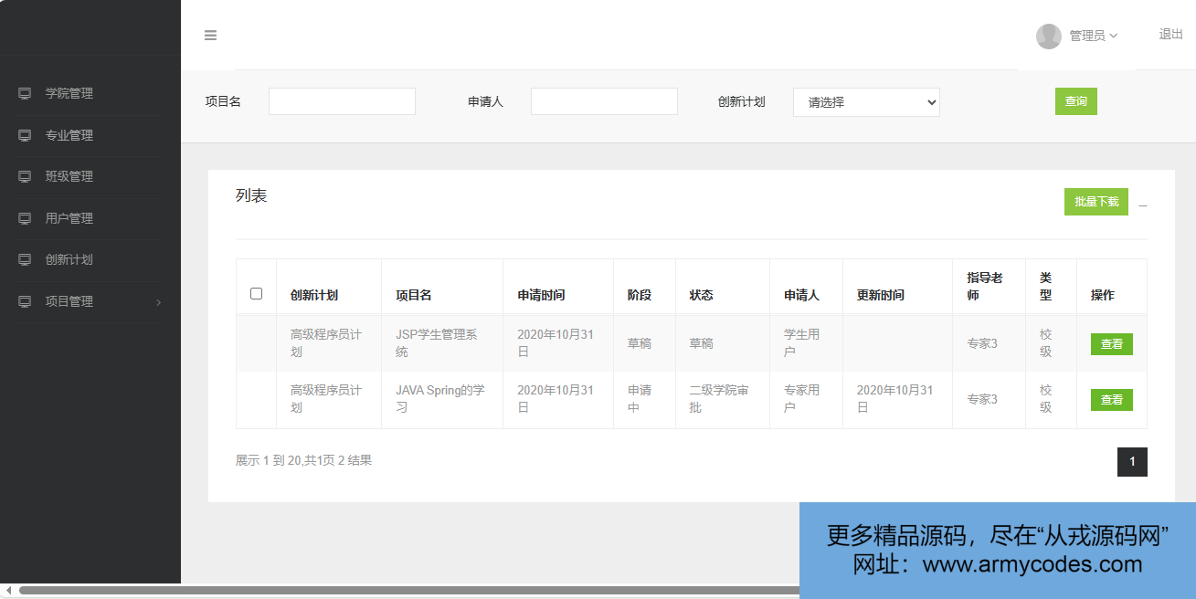1196x599 pixels.
Task: Collapse the list panel with the minus icon
Action: (1143, 205)
